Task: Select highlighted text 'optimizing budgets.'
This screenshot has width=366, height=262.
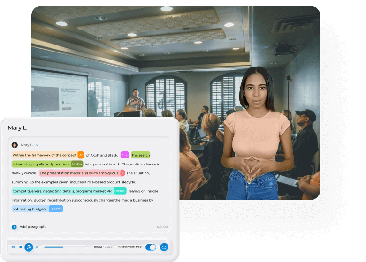Action: click(x=30, y=209)
